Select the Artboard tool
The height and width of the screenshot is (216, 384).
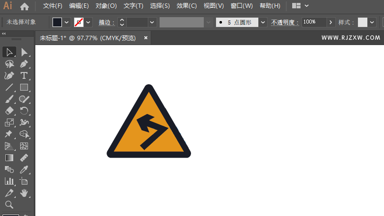(x=24, y=181)
